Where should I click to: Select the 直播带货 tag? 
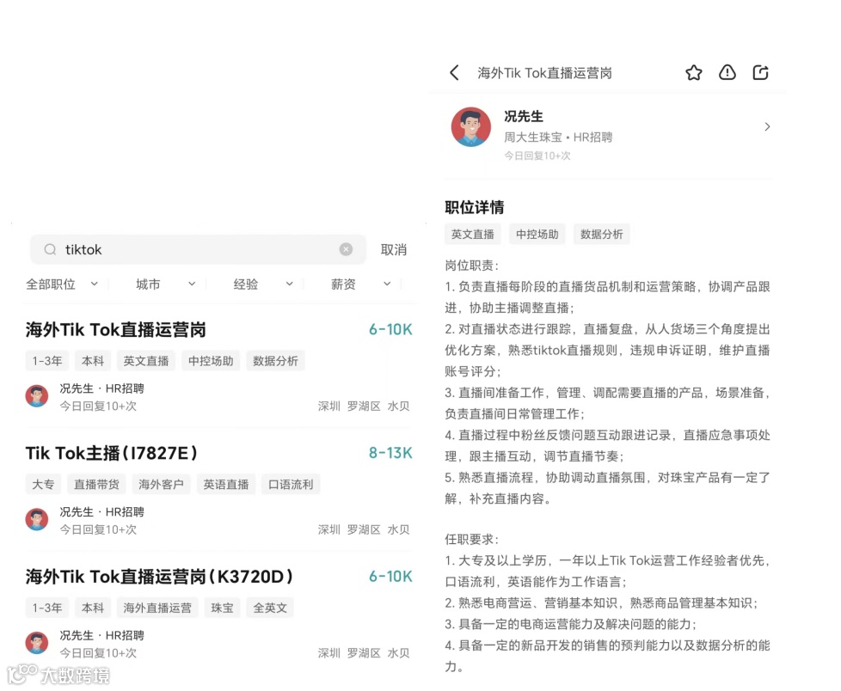[x=96, y=485]
